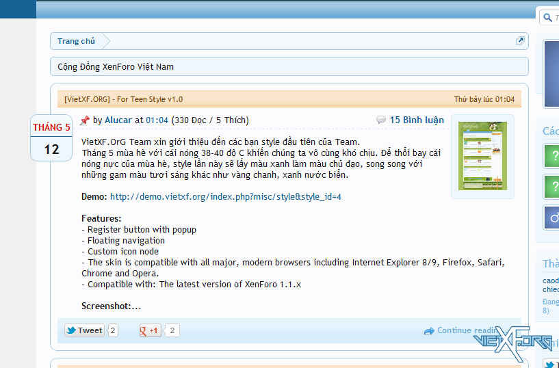
Task: Click the Tháng 5 date badge
Action: [51, 138]
